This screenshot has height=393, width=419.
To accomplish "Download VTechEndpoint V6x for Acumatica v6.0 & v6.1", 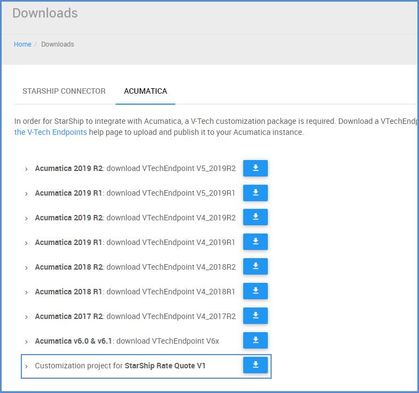I will (x=255, y=340).
